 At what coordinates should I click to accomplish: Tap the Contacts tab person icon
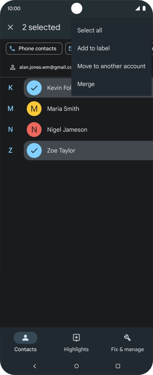tap(25, 338)
